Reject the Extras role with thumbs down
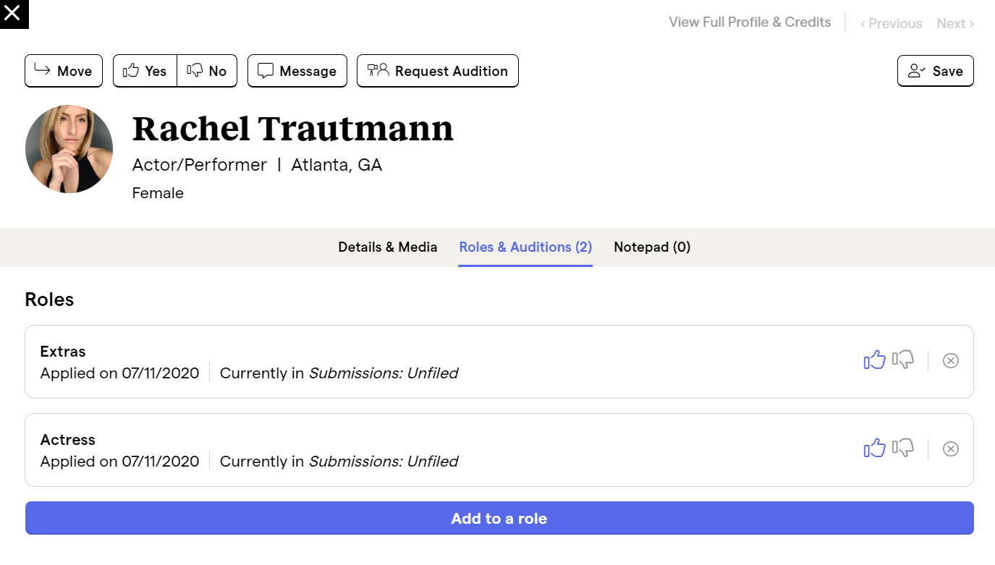Screen dimensions: 995x565 click(x=902, y=360)
